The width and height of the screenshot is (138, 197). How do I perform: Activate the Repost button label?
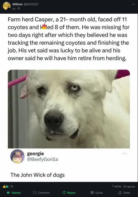click(x=71, y=193)
